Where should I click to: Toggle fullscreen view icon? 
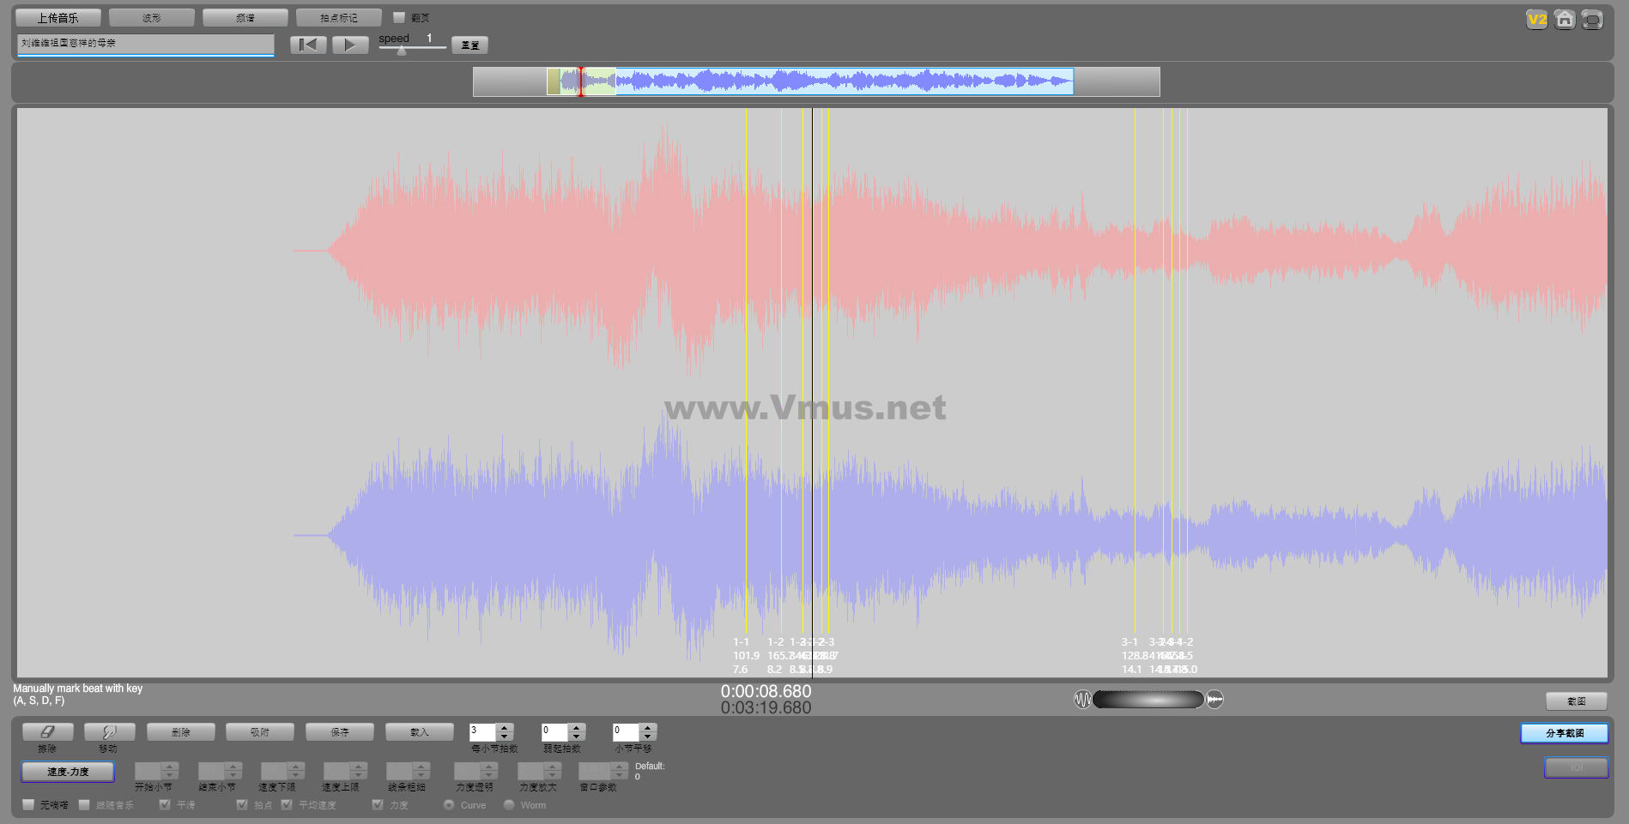click(x=1592, y=20)
